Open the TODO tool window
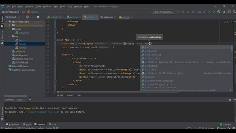Viewport: 236px width, 133px height. 53,125
